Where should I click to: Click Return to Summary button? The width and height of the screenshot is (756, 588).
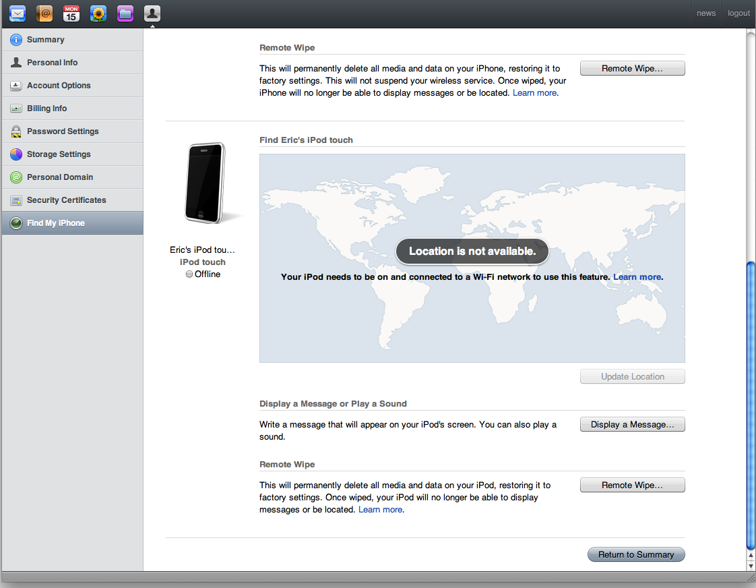pyautogui.click(x=636, y=555)
